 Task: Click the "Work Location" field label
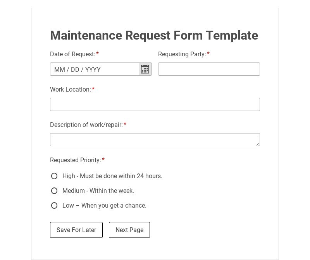pos(71,90)
